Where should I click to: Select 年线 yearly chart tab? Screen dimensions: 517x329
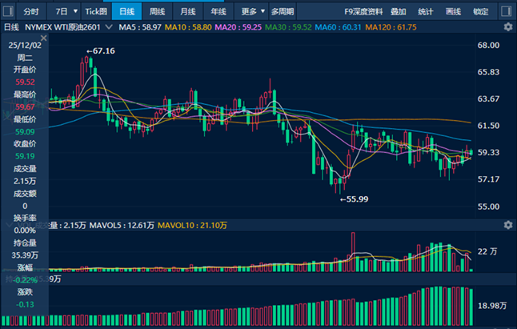(x=218, y=12)
